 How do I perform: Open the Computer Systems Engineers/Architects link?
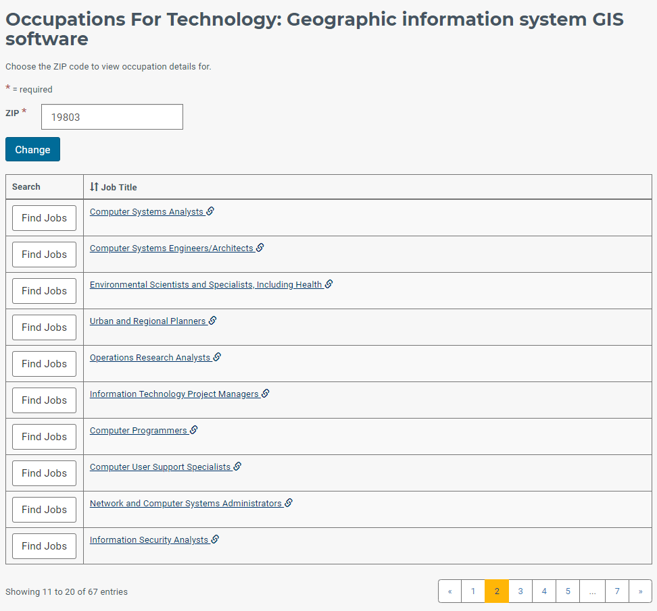click(172, 248)
